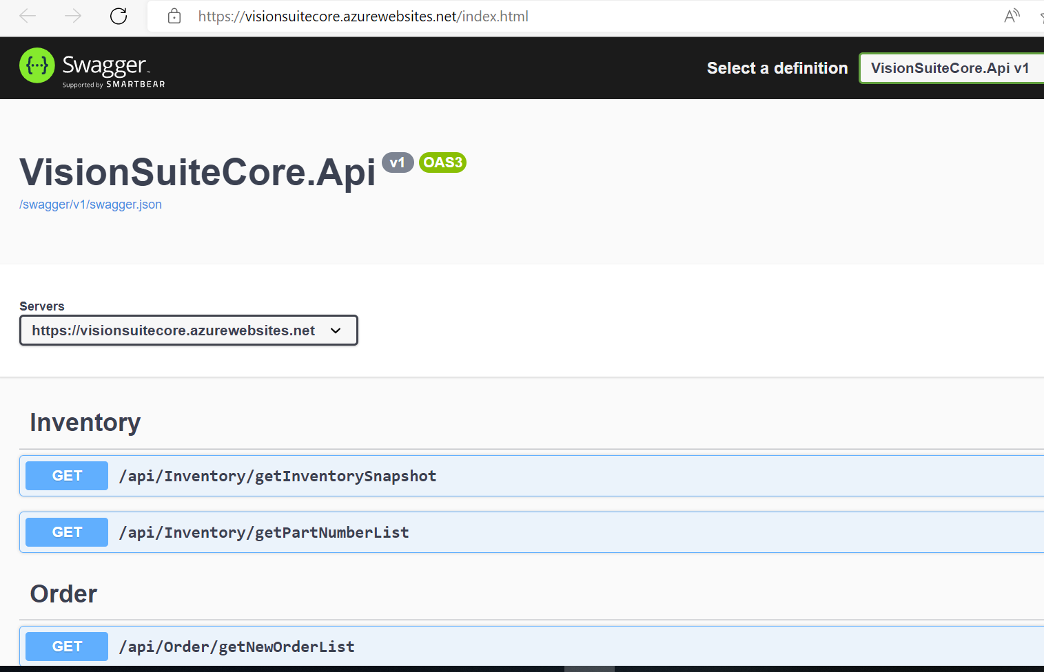Click the green Swagger logo icon

[x=37, y=65]
